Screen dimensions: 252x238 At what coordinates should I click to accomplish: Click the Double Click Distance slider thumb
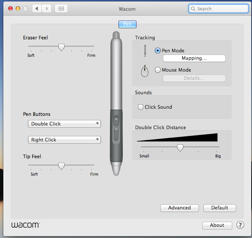pos(180,148)
